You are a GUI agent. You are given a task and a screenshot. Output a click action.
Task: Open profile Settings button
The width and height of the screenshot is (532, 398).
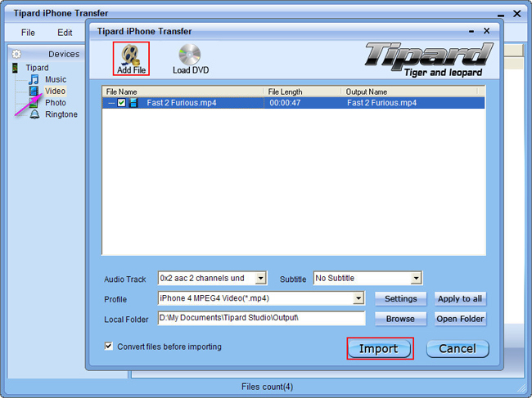(x=401, y=299)
